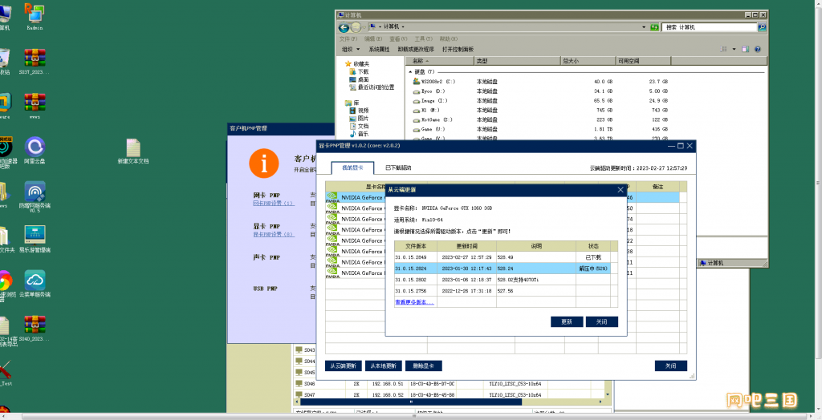
Task: Click the 文件版本 column header in the update dialog
Action: (x=416, y=246)
